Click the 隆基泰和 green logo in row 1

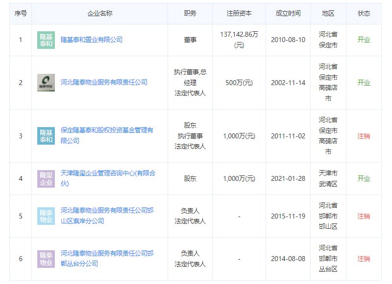46,40
